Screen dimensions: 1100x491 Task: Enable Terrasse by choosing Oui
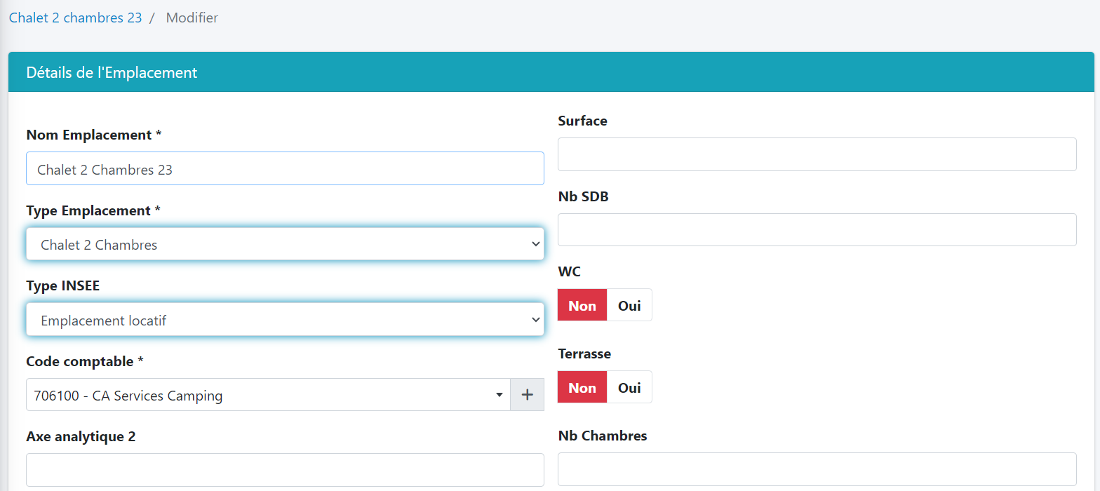(629, 388)
